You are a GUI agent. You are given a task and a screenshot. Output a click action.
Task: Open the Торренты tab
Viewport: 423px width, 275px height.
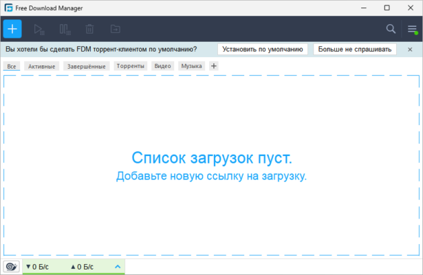point(130,66)
